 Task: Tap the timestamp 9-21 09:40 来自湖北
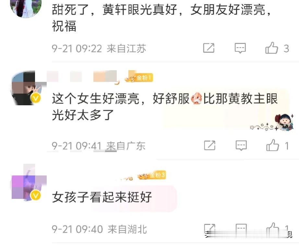[99, 229]
